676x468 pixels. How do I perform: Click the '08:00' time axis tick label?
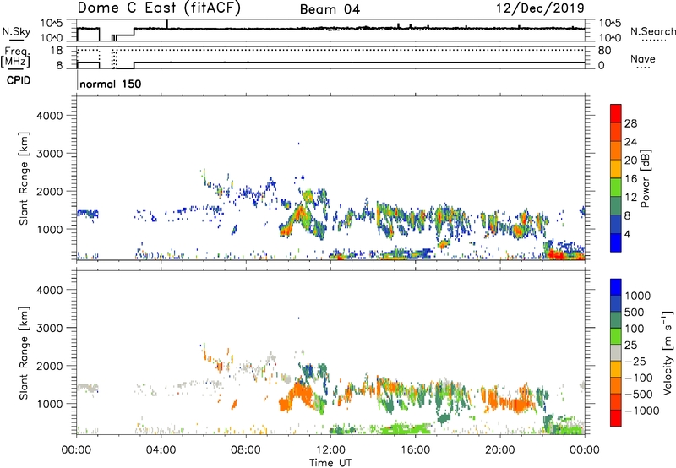tap(245, 450)
